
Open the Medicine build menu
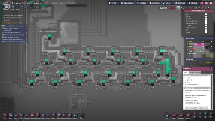(x=43, y=115)
